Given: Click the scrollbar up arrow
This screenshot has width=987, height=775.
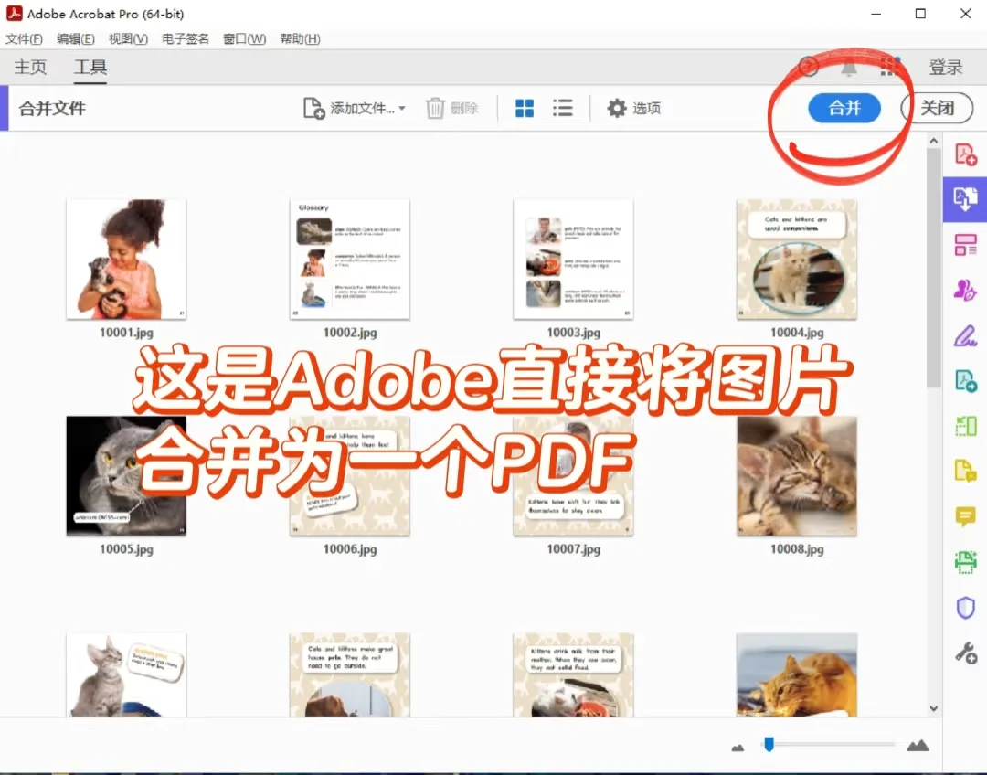Looking at the screenshot, I should (x=933, y=141).
